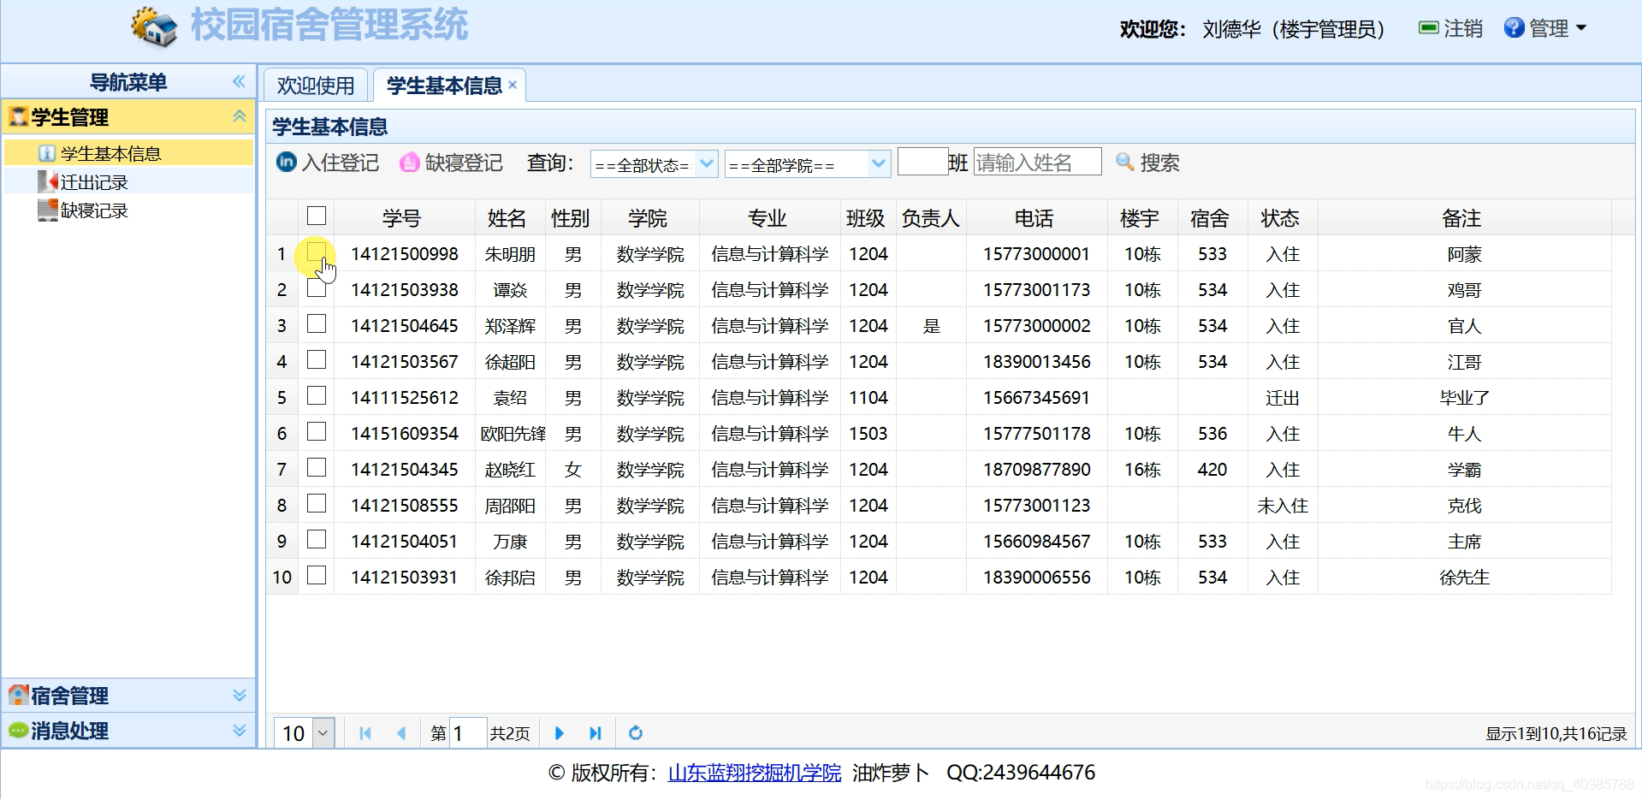Screen dimensions: 1642x800
Task: Expand the 消息处理 section
Action: [239, 730]
